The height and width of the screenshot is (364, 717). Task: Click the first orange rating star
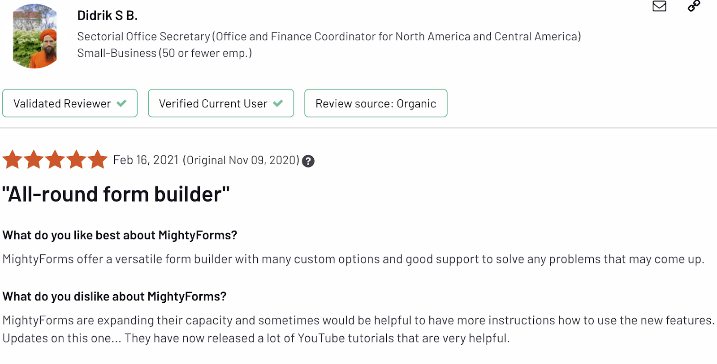(x=12, y=160)
